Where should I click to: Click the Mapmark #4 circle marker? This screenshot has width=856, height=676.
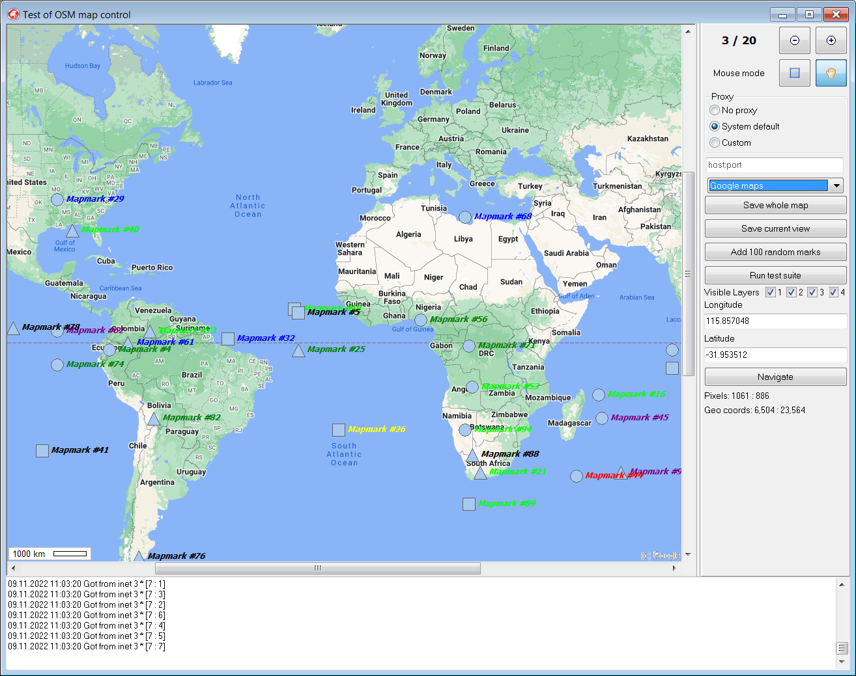click(109, 350)
